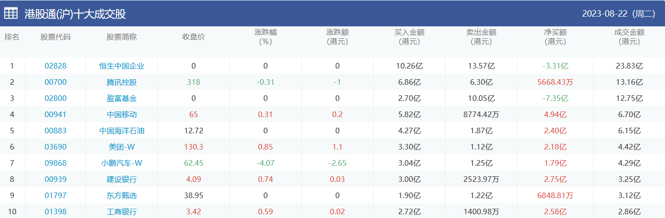Open stock code 01398

tap(56, 212)
